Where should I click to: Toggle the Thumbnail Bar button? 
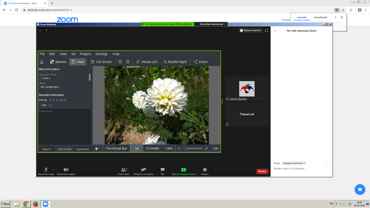(x=116, y=148)
